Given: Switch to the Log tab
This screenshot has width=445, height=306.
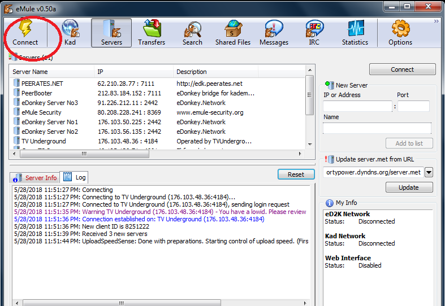Looking at the screenshot, I should pos(74,177).
